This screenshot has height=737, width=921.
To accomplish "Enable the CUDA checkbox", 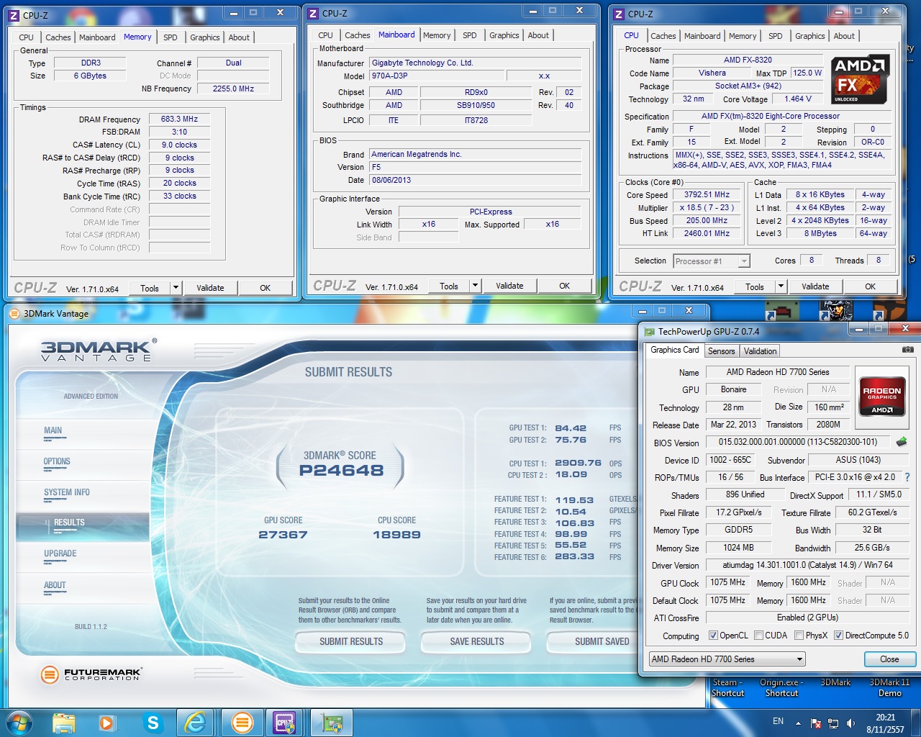I will [758, 636].
